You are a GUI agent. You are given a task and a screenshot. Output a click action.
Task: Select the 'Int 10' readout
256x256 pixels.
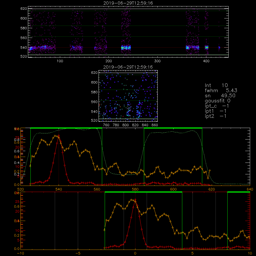[x=216, y=85]
